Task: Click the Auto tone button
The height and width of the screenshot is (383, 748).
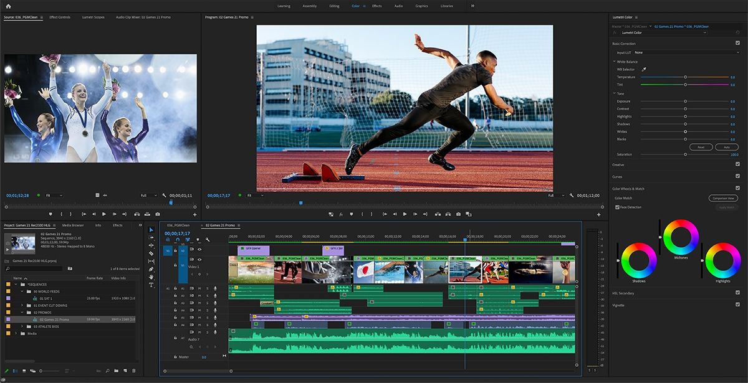Action: (726, 147)
